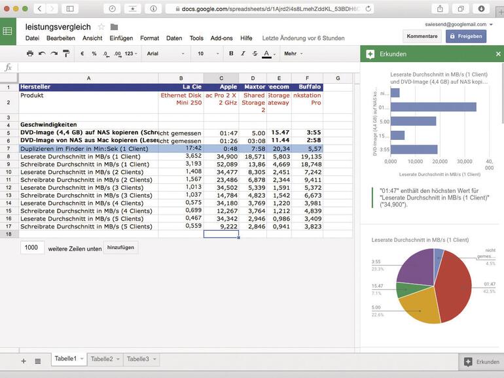Image resolution: width=504 pixels, height=378 pixels.
Task: Open the Tabelle1 tab menu arrow
Action: click(x=82, y=359)
